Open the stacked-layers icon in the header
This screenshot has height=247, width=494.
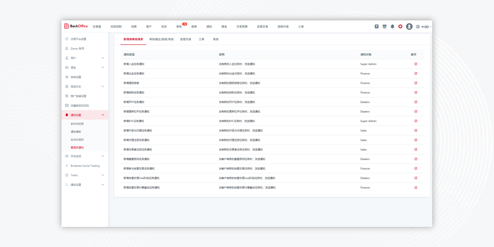click(x=377, y=27)
